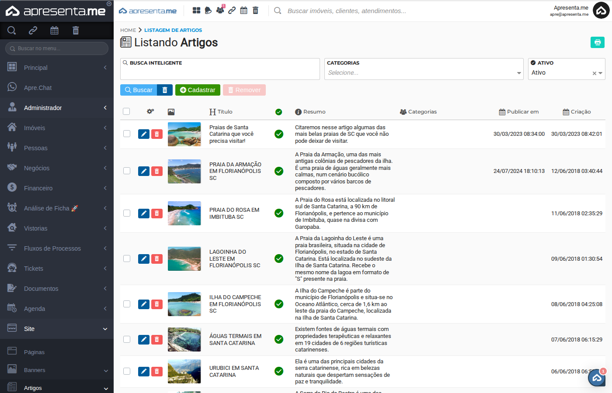Click the thumbnail of URUBICI EM SANTA CATARINA
Viewport: 612px width, 393px height.
click(x=184, y=371)
